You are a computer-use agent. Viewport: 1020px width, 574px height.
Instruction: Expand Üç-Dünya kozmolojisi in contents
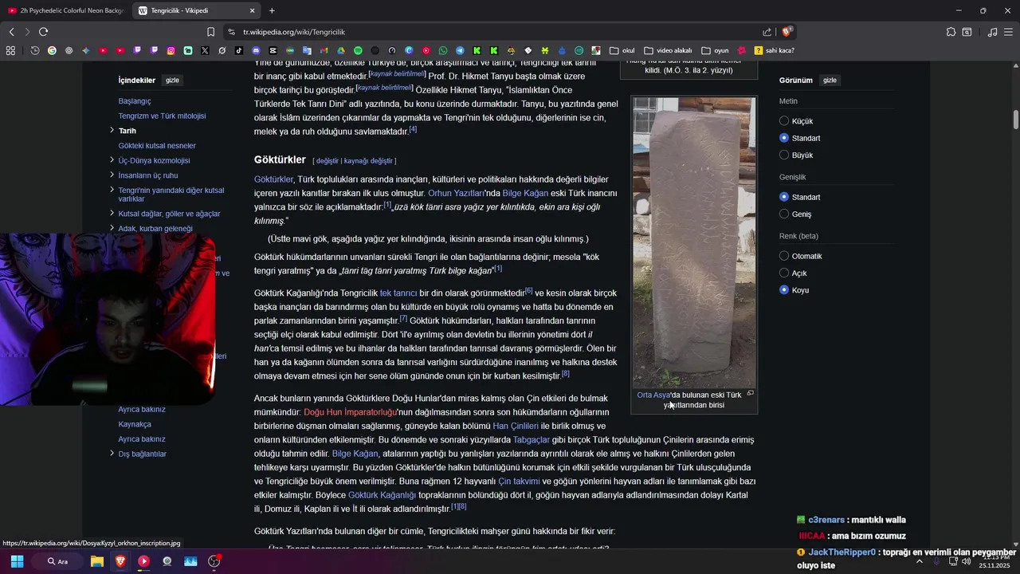[x=112, y=160]
